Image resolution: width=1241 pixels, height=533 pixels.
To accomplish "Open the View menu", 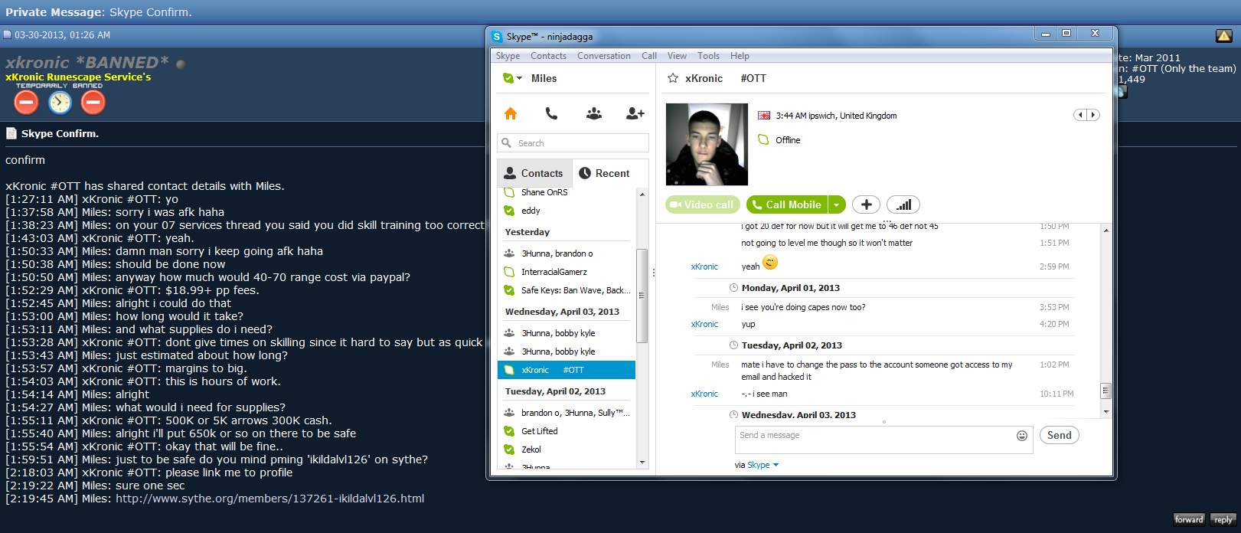I will (677, 56).
